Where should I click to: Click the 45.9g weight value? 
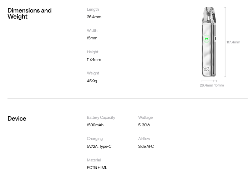92,81
